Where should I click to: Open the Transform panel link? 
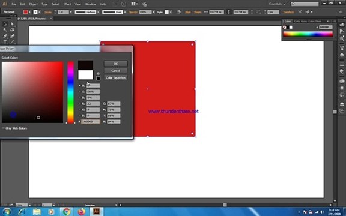pyautogui.click(x=288, y=12)
